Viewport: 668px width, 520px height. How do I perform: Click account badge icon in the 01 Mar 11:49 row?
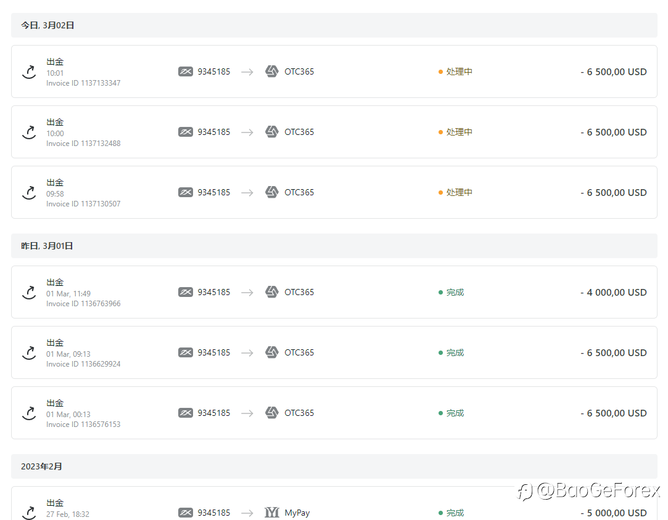pyautogui.click(x=185, y=292)
